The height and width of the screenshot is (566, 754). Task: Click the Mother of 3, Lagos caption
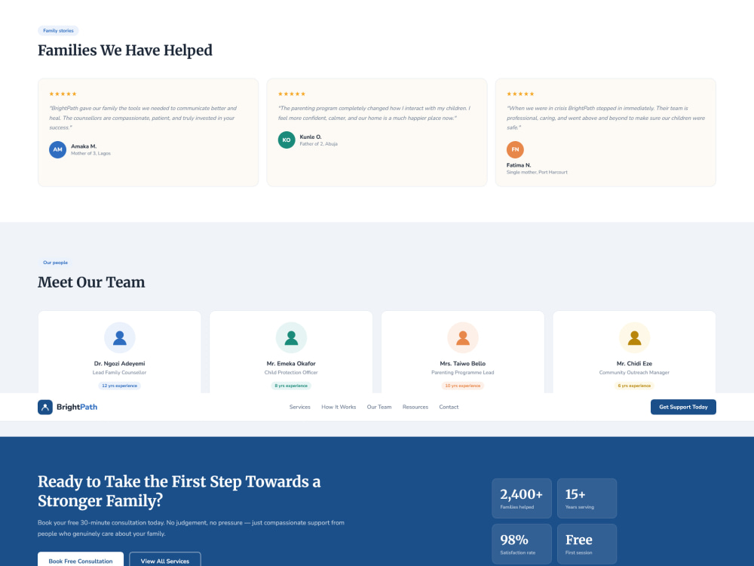pos(91,153)
